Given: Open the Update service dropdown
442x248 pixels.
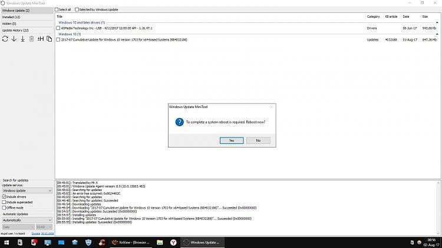Looking at the screenshot, I should pyautogui.click(x=27, y=190).
